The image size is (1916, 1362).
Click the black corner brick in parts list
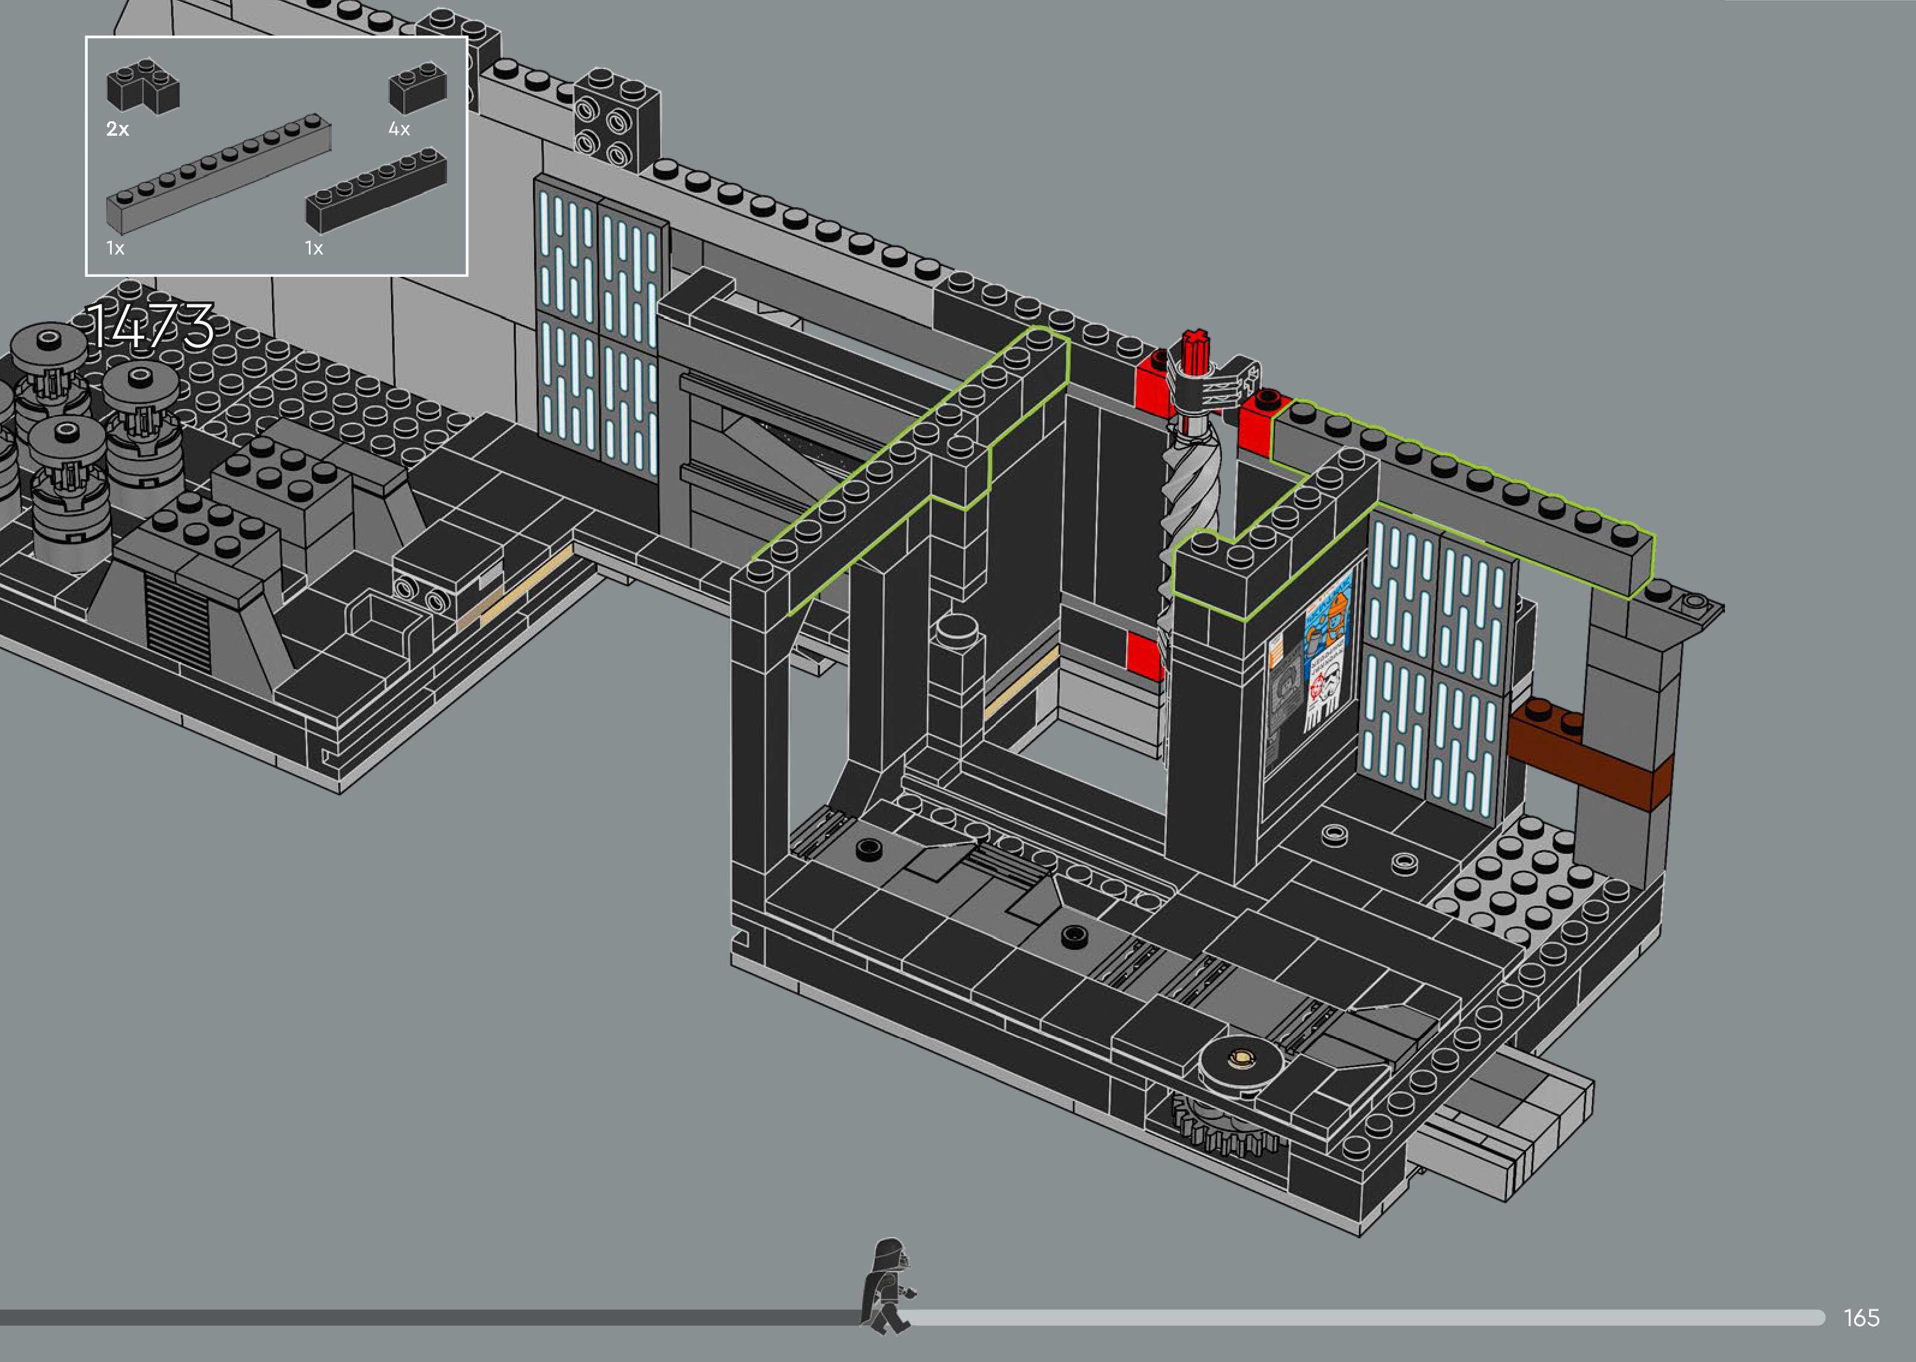coord(142,87)
